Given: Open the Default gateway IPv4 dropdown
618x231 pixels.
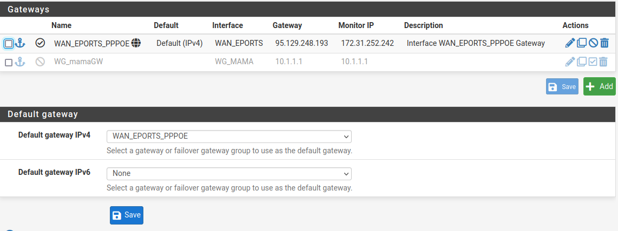Looking at the screenshot, I should [229, 136].
